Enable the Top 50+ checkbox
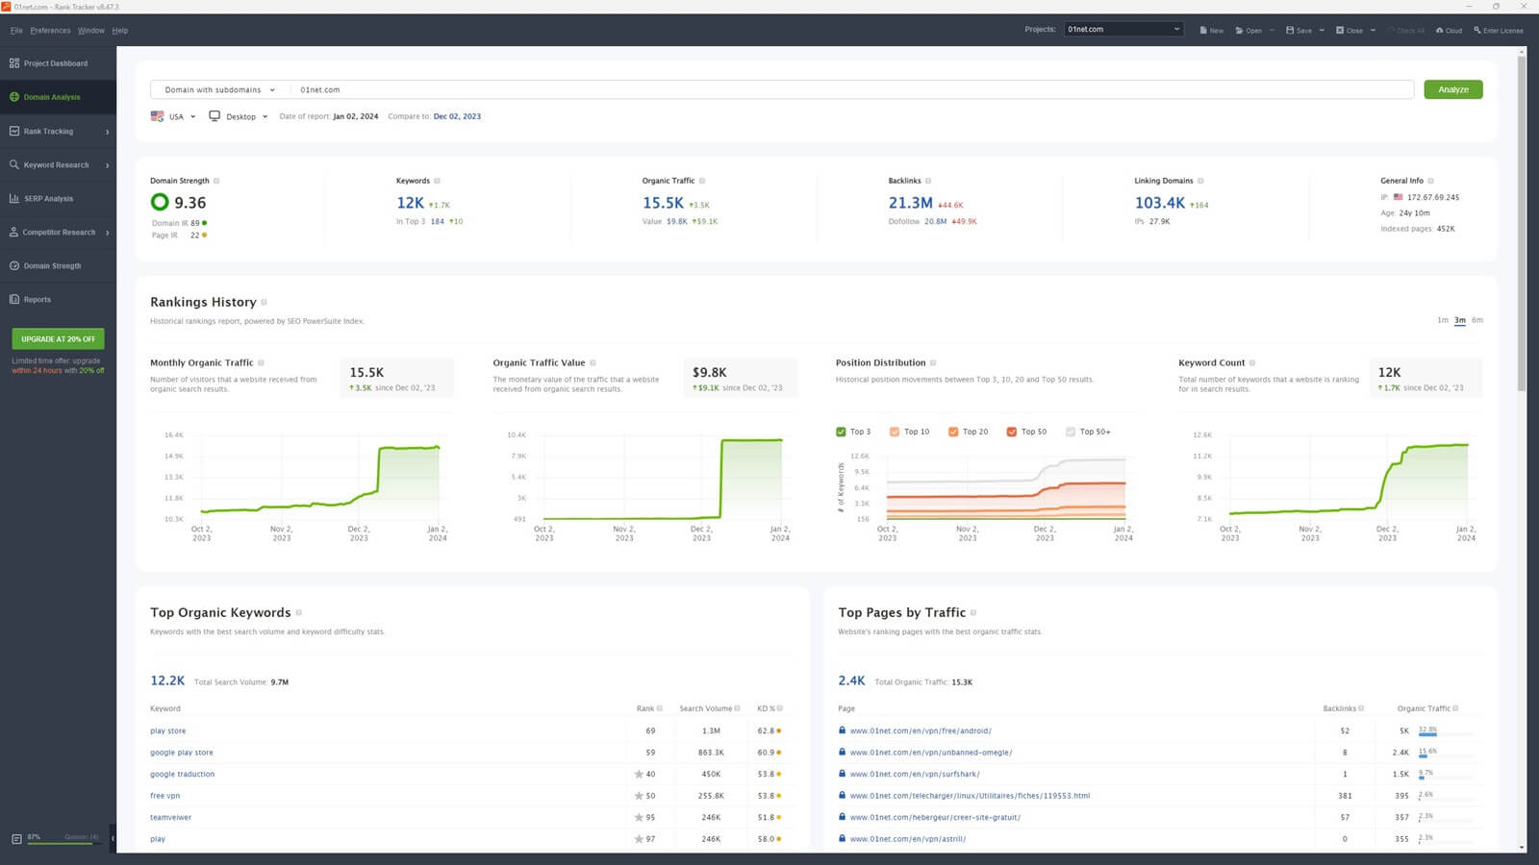Screen dimensions: 1539x865 coord(1071,432)
